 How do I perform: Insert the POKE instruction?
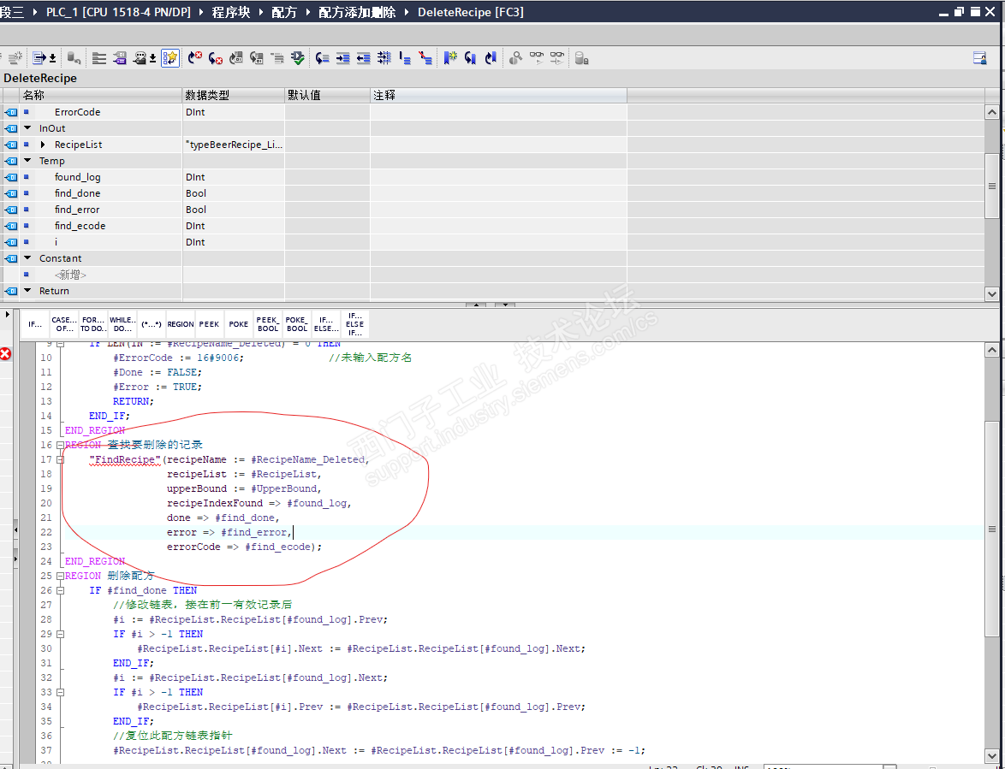(x=239, y=324)
